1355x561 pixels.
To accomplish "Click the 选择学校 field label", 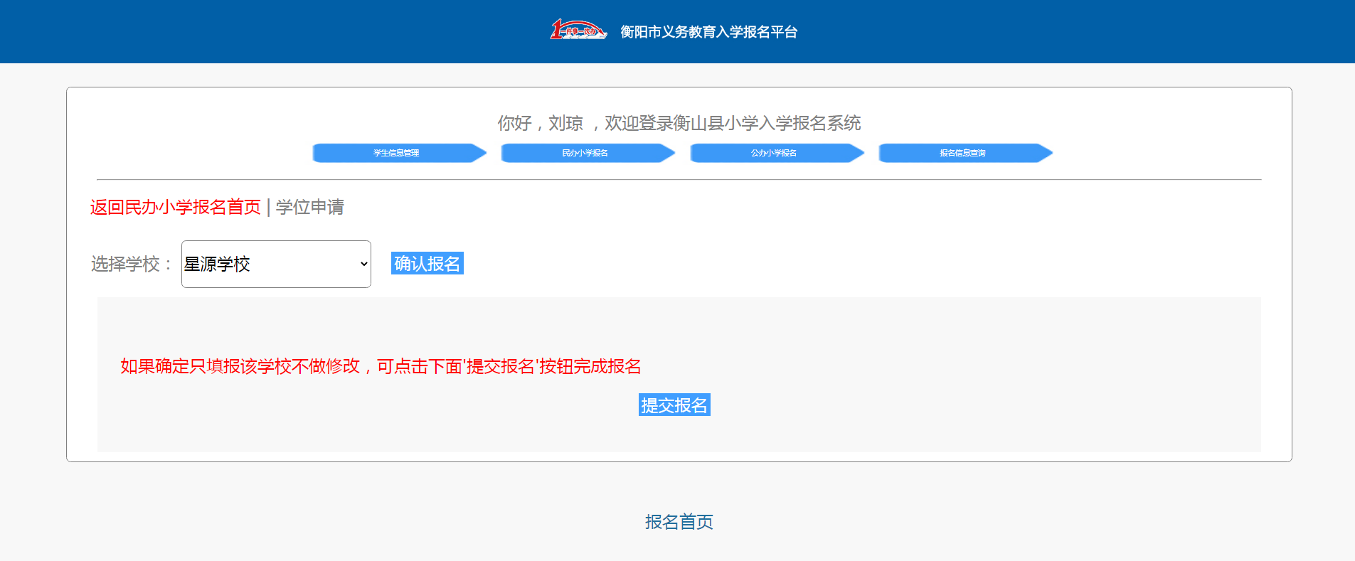I will [131, 264].
